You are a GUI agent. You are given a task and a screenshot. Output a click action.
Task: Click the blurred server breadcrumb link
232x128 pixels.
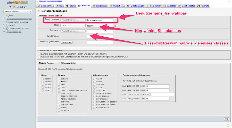click(51, 1)
